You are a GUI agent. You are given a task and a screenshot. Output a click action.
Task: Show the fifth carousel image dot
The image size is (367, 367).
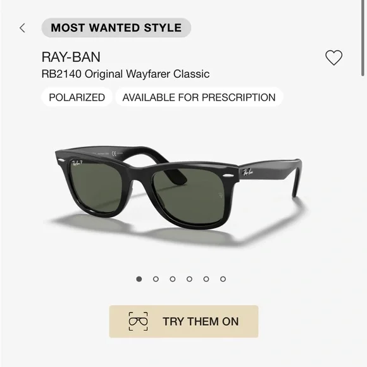click(x=206, y=279)
